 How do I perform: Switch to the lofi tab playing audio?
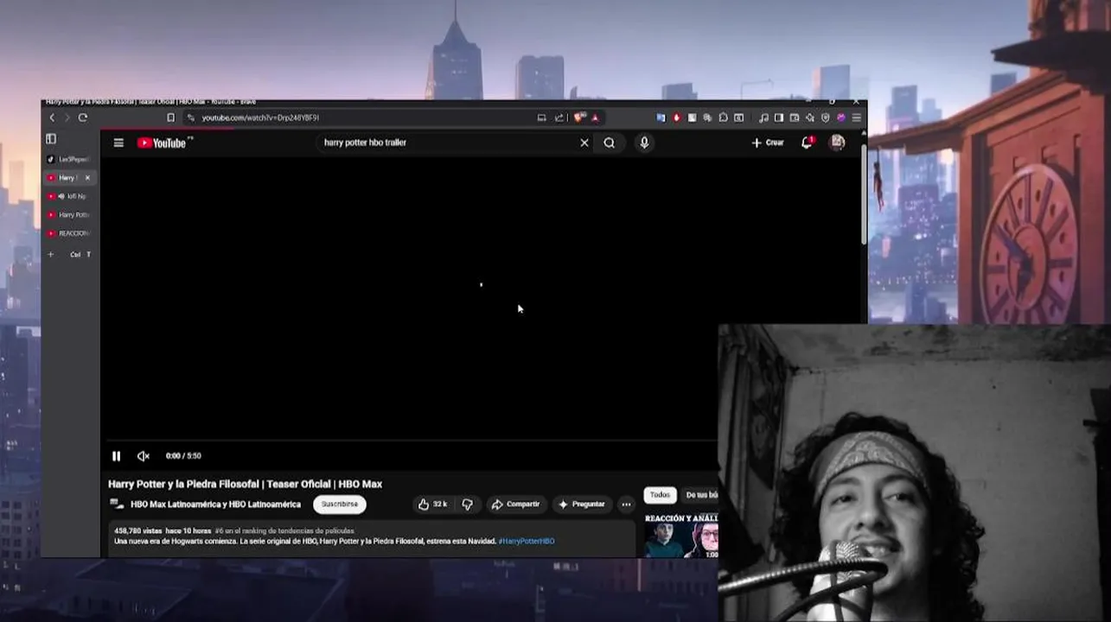click(x=68, y=196)
